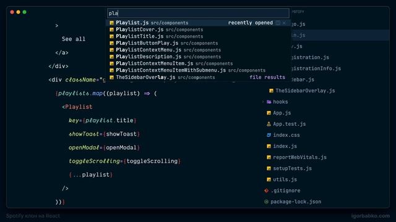Open package-lock.json in the explorer
Image resolution: width=396 pixels, height=222 pixels.
coord(296,202)
